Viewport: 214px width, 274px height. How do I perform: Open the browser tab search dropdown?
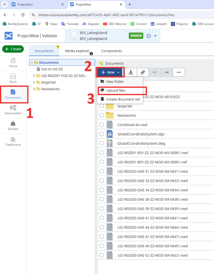[x=5, y=5]
